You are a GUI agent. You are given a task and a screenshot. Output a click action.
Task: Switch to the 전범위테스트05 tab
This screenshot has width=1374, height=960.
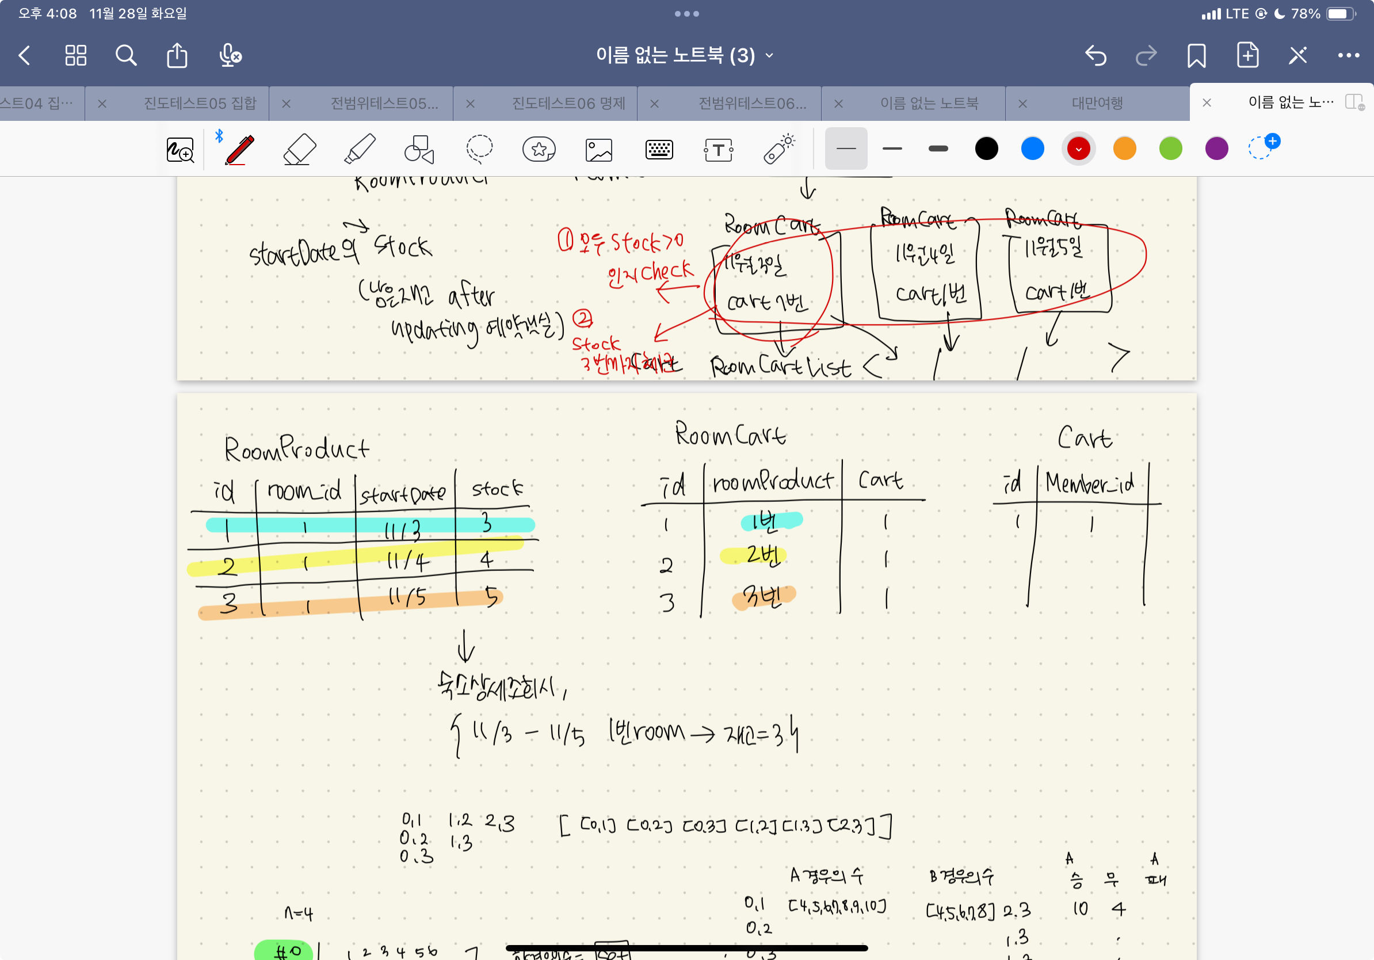[x=384, y=103]
